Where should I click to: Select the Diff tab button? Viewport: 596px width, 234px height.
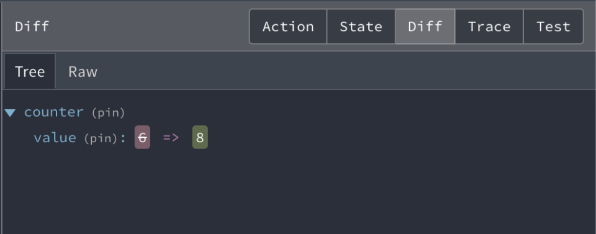[425, 27]
